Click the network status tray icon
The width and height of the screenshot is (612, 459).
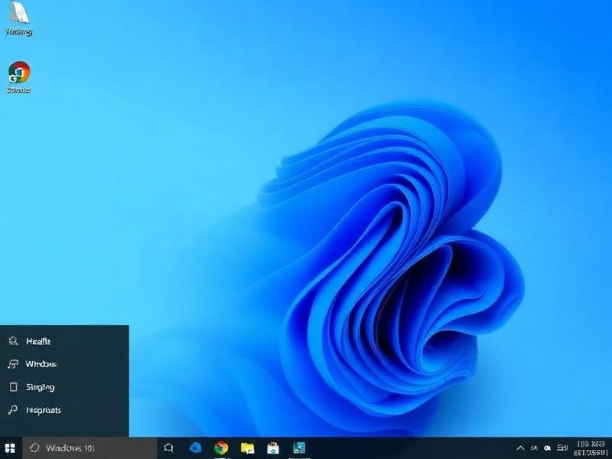tap(562, 448)
